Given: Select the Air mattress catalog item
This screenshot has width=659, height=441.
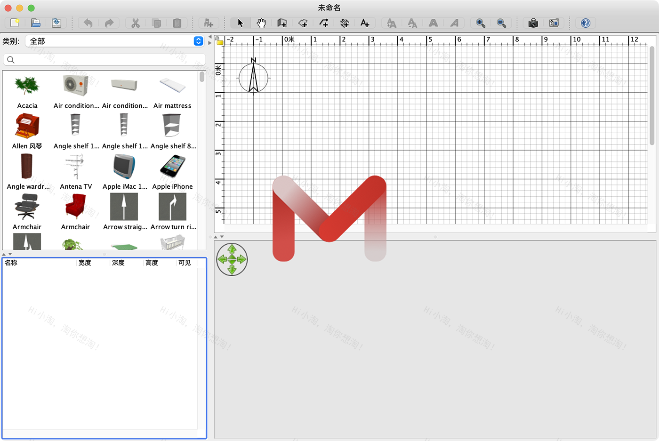Looking at the screenshot, I should click(172, 92).
